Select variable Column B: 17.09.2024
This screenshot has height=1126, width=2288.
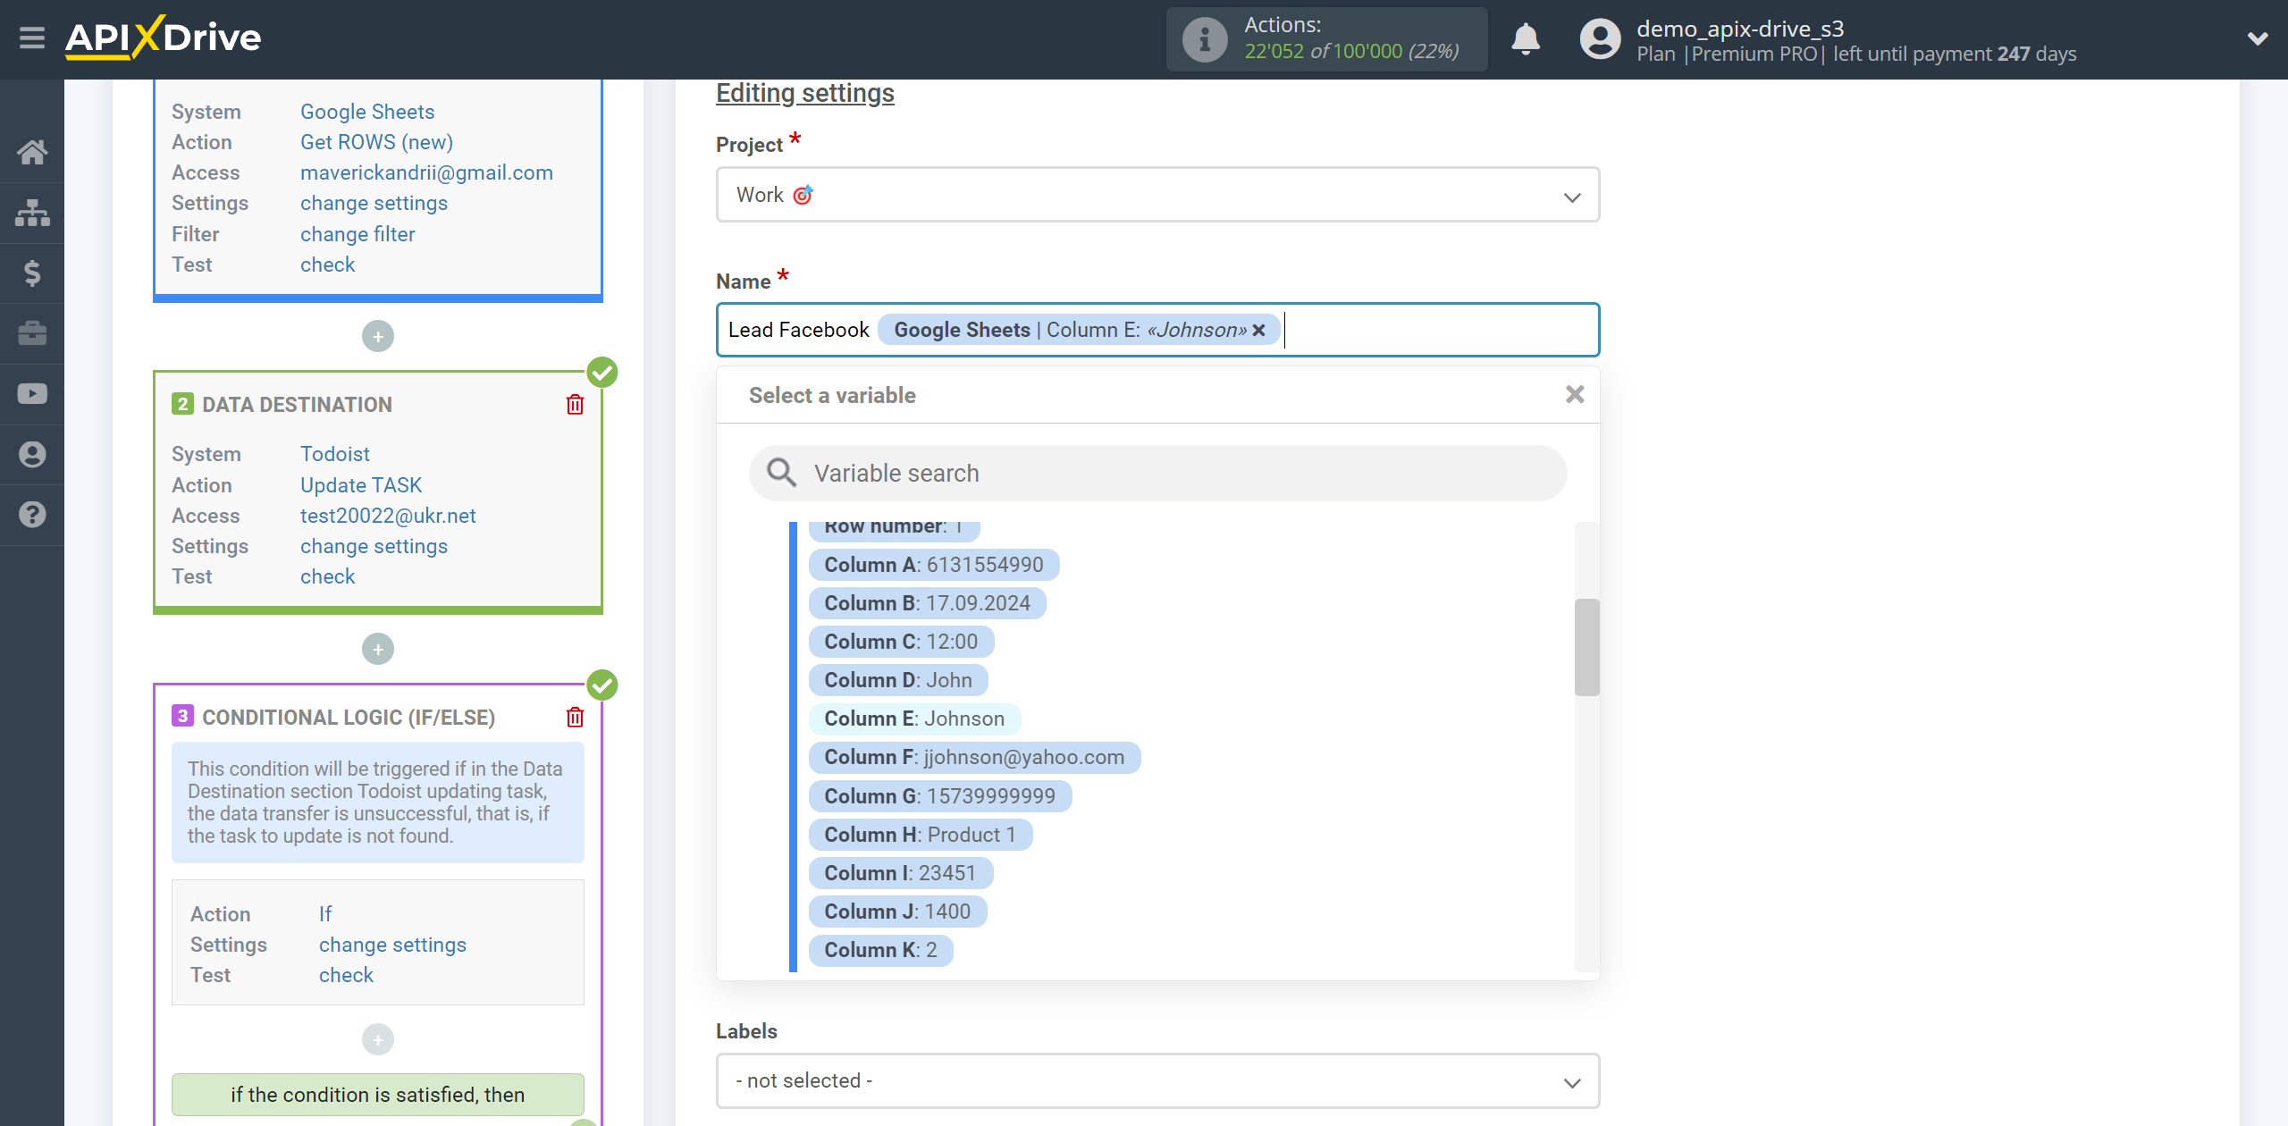pos(928,603)
